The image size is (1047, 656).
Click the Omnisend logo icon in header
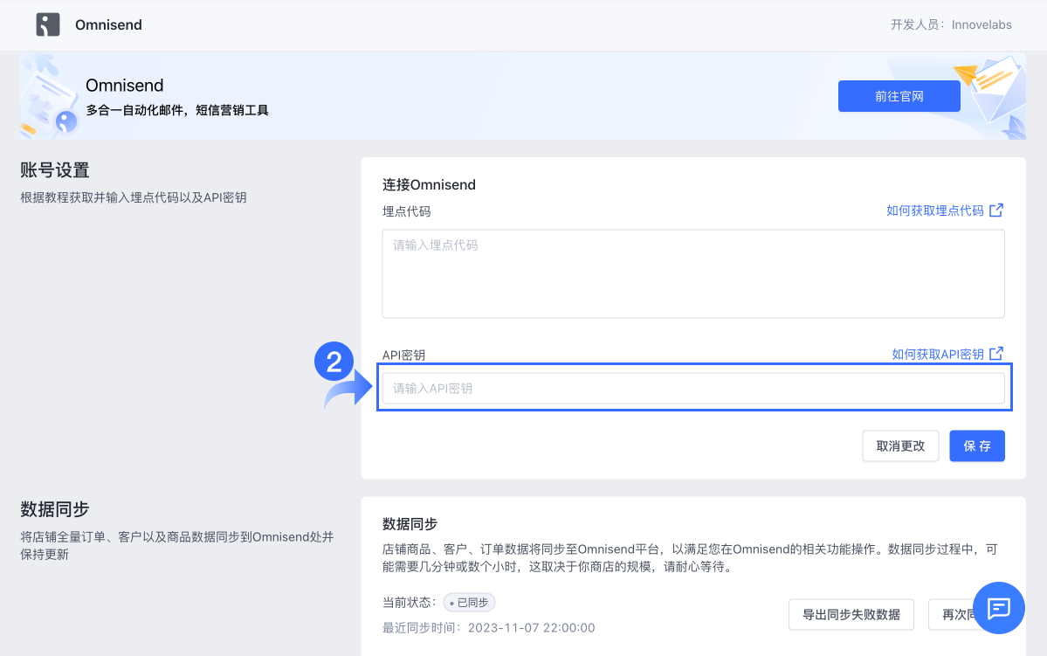[x=47, y=24]
